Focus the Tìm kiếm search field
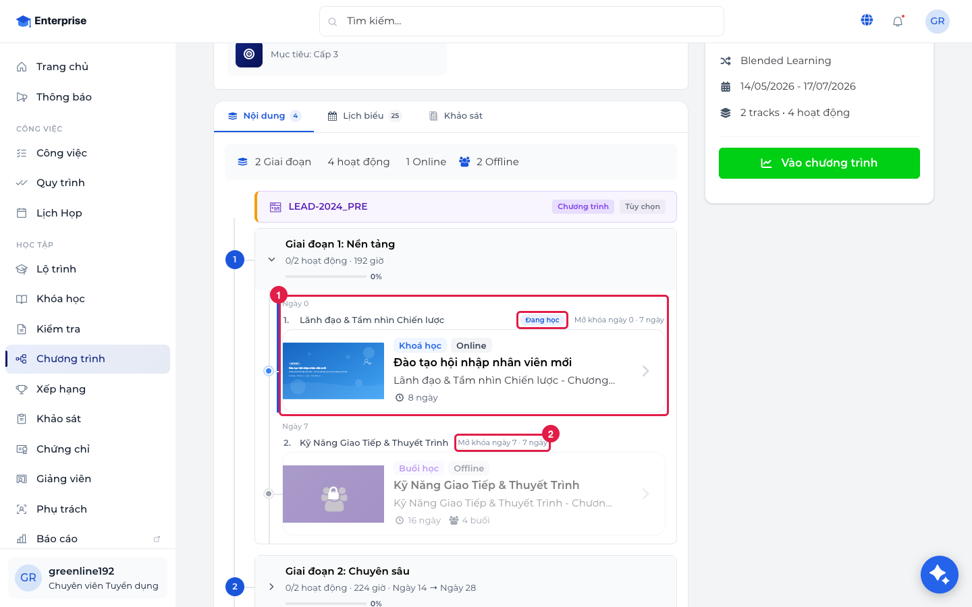Image resolution: width=972 pixels, height=607 pixels. coord(521,21)
